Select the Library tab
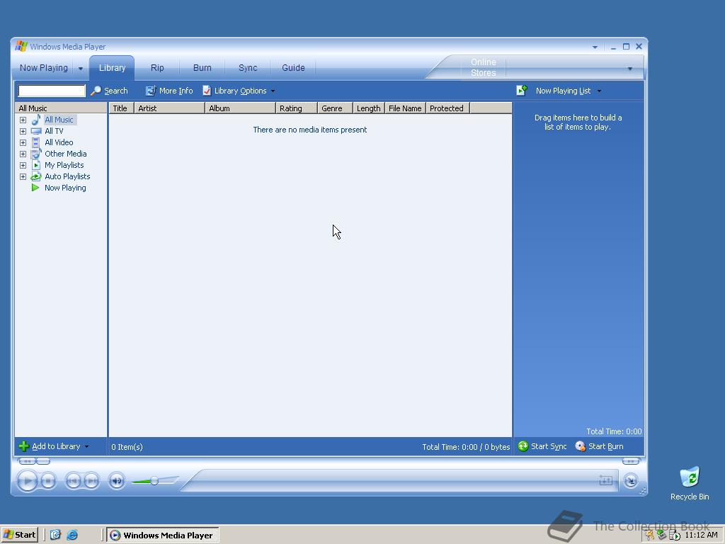Viewport: 725px width, 544px height. pyautogui.click(x=113, y=67)
